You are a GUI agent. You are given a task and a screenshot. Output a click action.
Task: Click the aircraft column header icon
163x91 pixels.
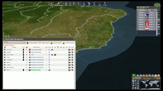(61, 47)
